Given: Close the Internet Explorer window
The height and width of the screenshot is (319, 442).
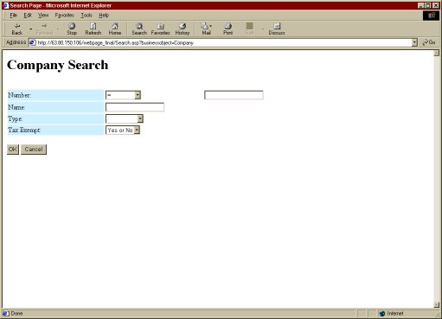Looking at the screenshot, I should pyautogui.click(x=436, y=5).
